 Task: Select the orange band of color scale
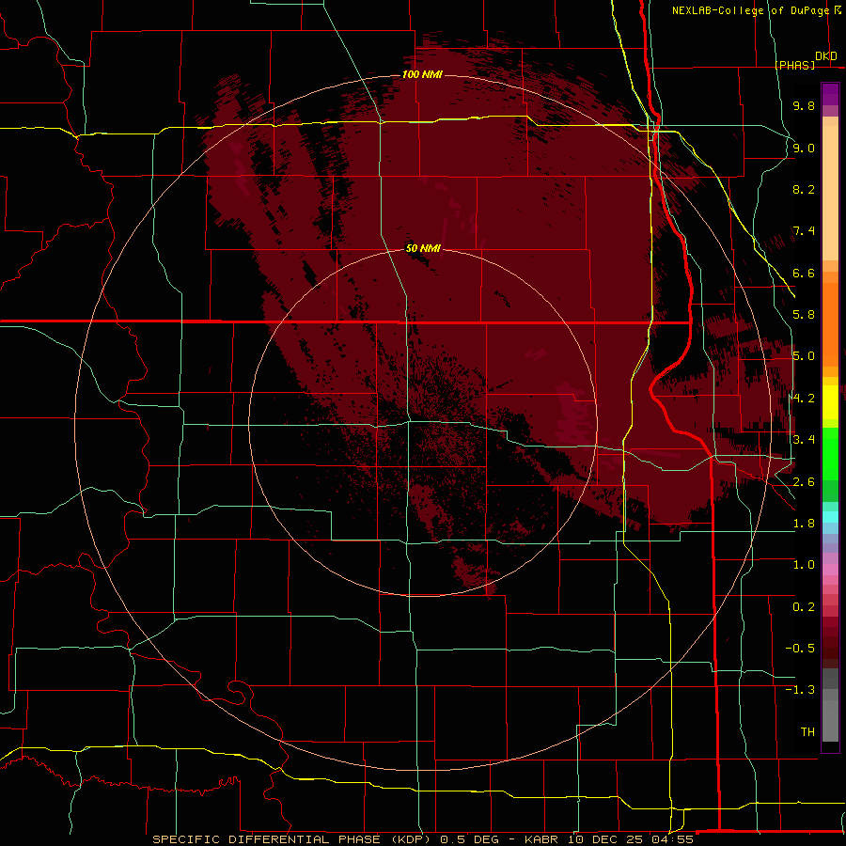(830, 323)
